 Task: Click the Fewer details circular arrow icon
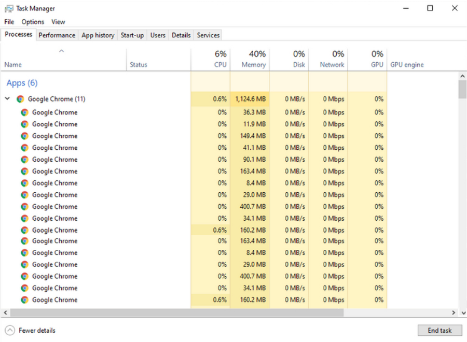(x=10, y=331)
